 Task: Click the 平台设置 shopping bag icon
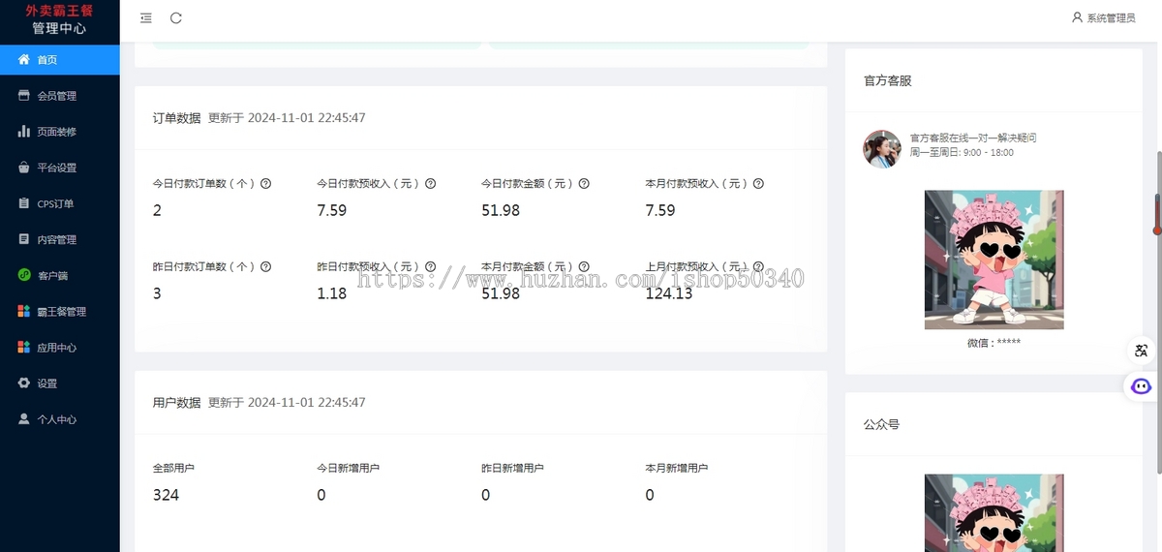pyautogui.click(x=24, y=168)
